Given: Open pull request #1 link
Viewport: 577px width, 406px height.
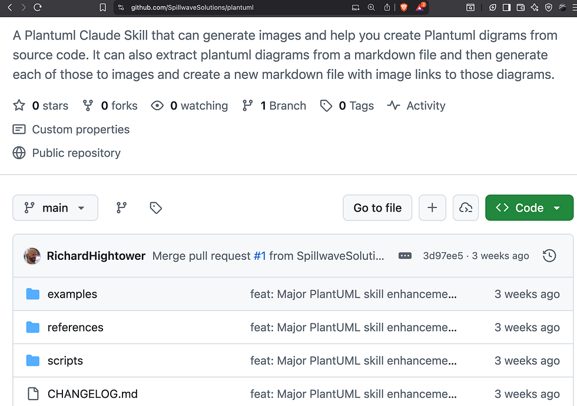Looking at the screenshot, I should [260, 256].
